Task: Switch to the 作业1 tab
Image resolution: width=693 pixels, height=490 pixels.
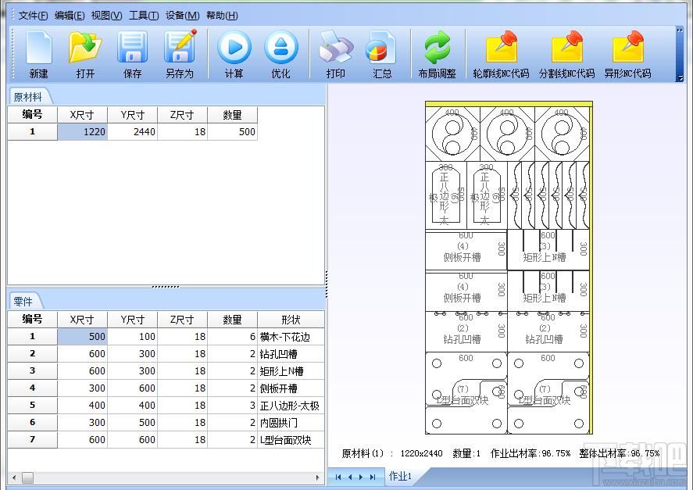Action: (400, 476)
